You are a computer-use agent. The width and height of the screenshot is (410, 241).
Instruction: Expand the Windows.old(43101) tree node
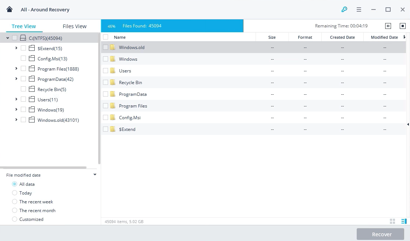(x=16, y=120)
